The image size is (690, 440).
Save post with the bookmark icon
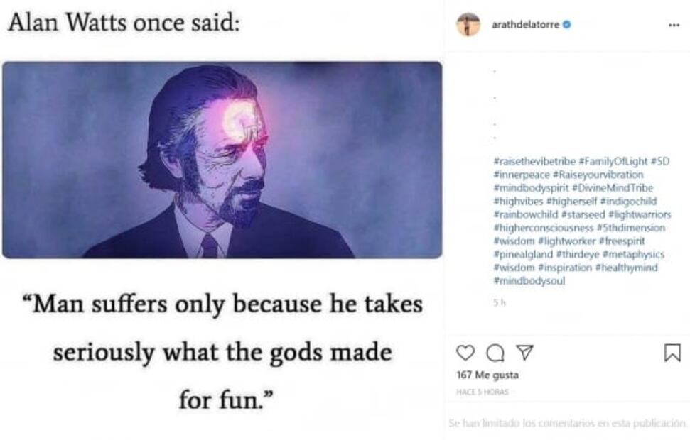point(672,353)
